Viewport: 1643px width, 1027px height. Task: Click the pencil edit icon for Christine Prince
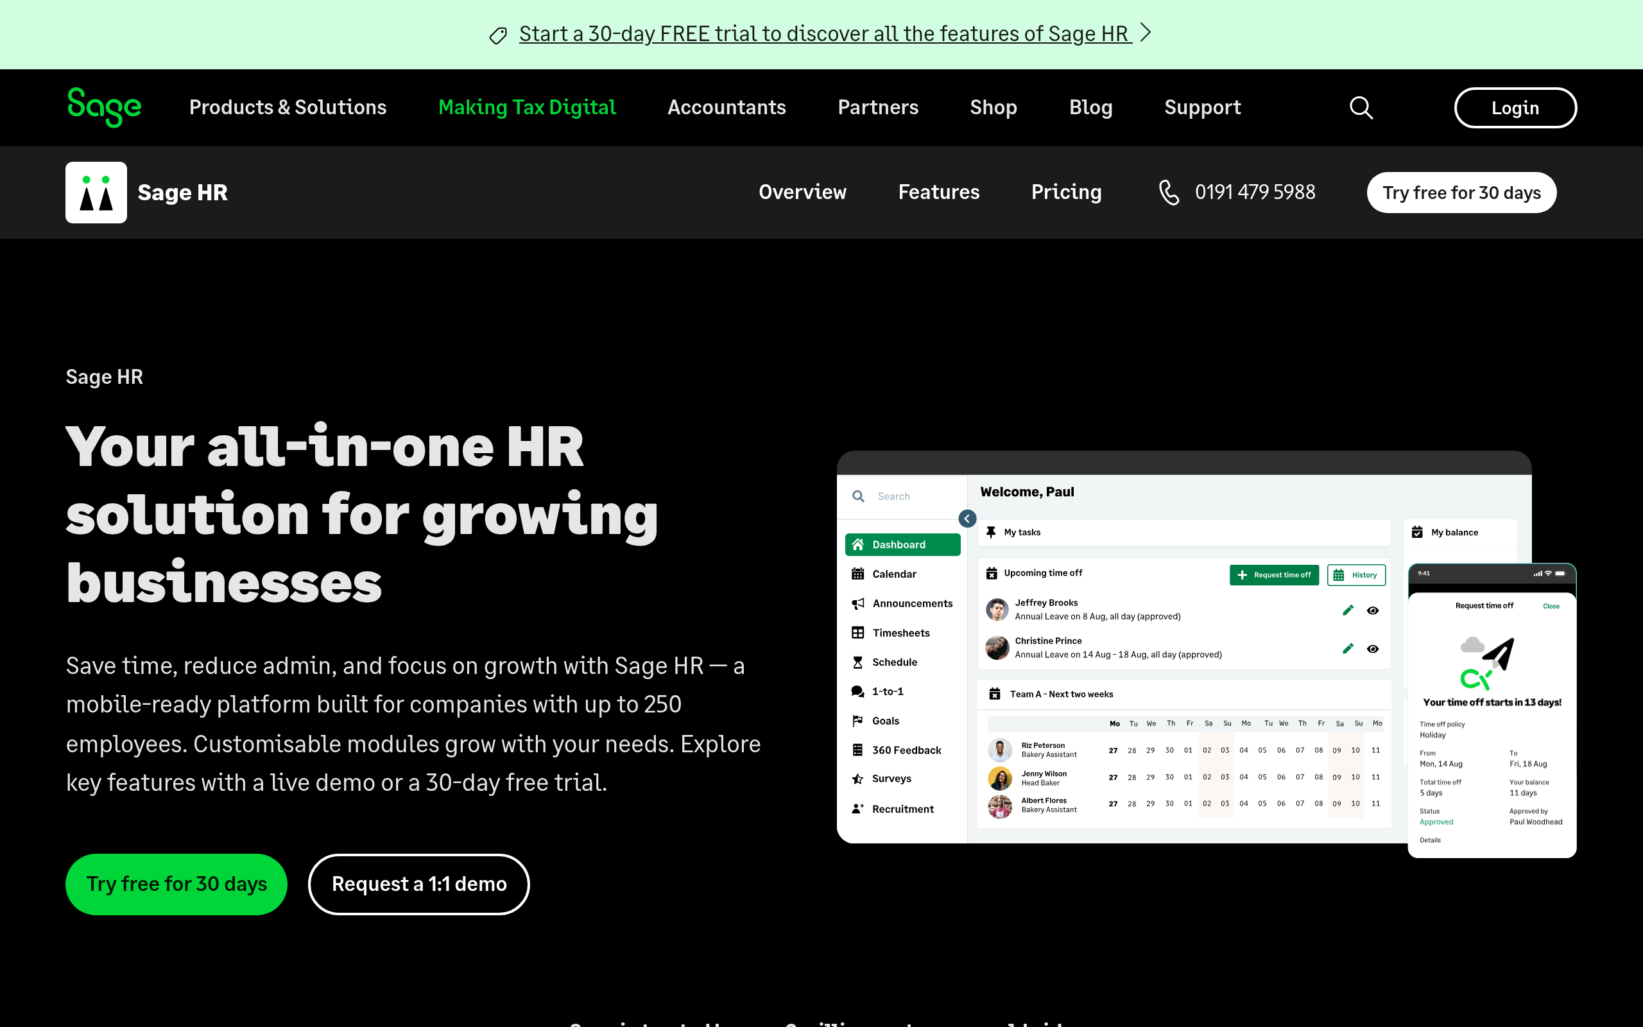click(x=1348, y=649)
